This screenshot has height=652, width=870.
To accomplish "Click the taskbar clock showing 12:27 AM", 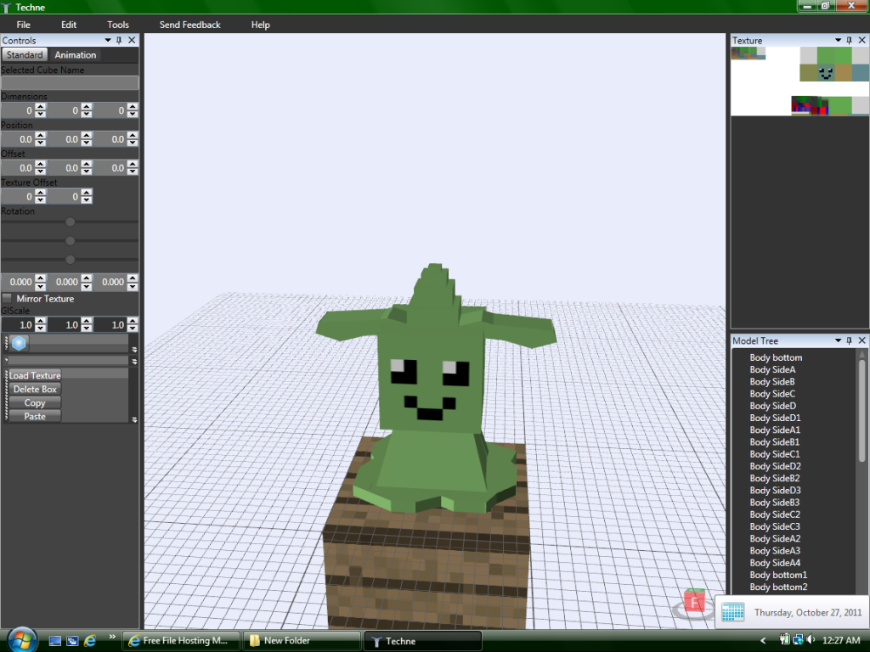I will click(x=840, y=640).
